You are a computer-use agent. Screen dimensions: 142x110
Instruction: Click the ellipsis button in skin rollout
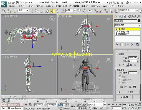pos(136,97)
